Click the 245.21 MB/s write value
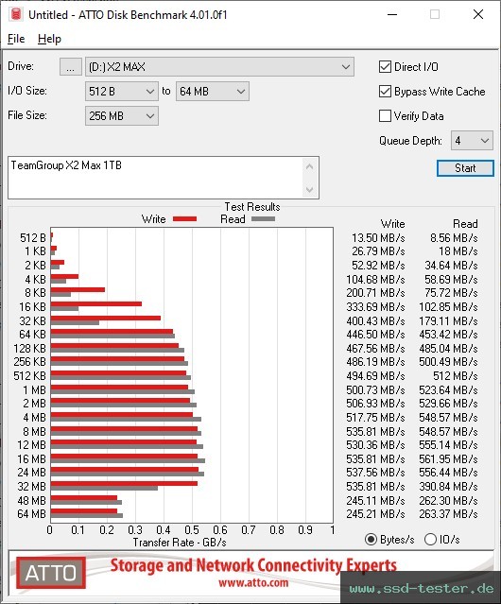The height and width of the screenshot is (604, 501). [375, 514]
